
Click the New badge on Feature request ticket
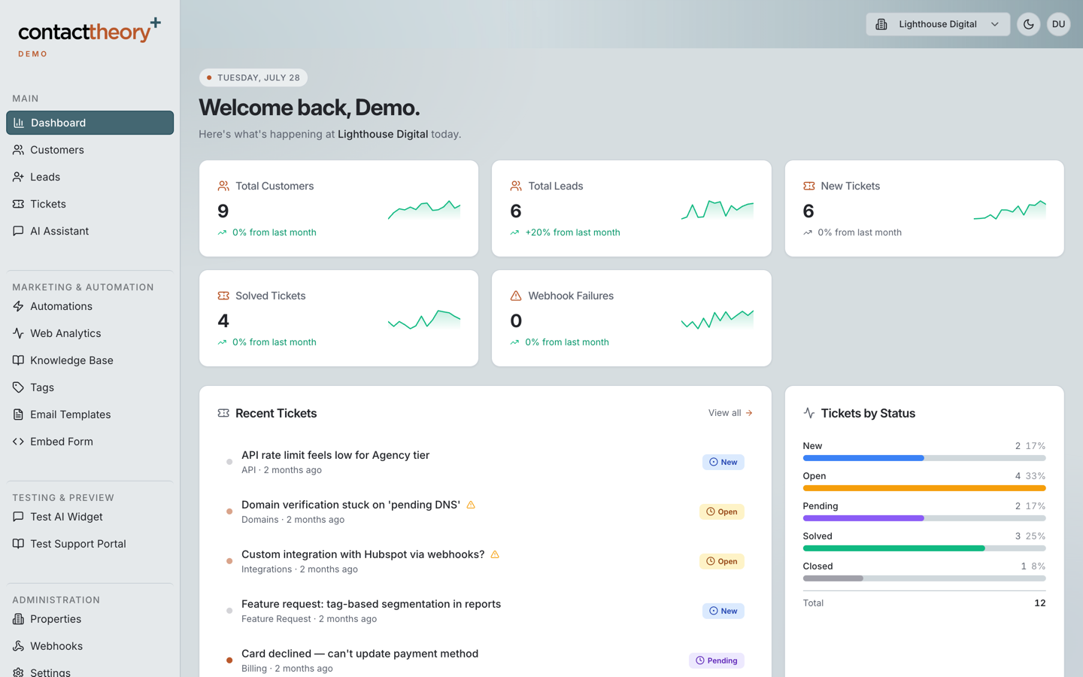tap(724, 611)
